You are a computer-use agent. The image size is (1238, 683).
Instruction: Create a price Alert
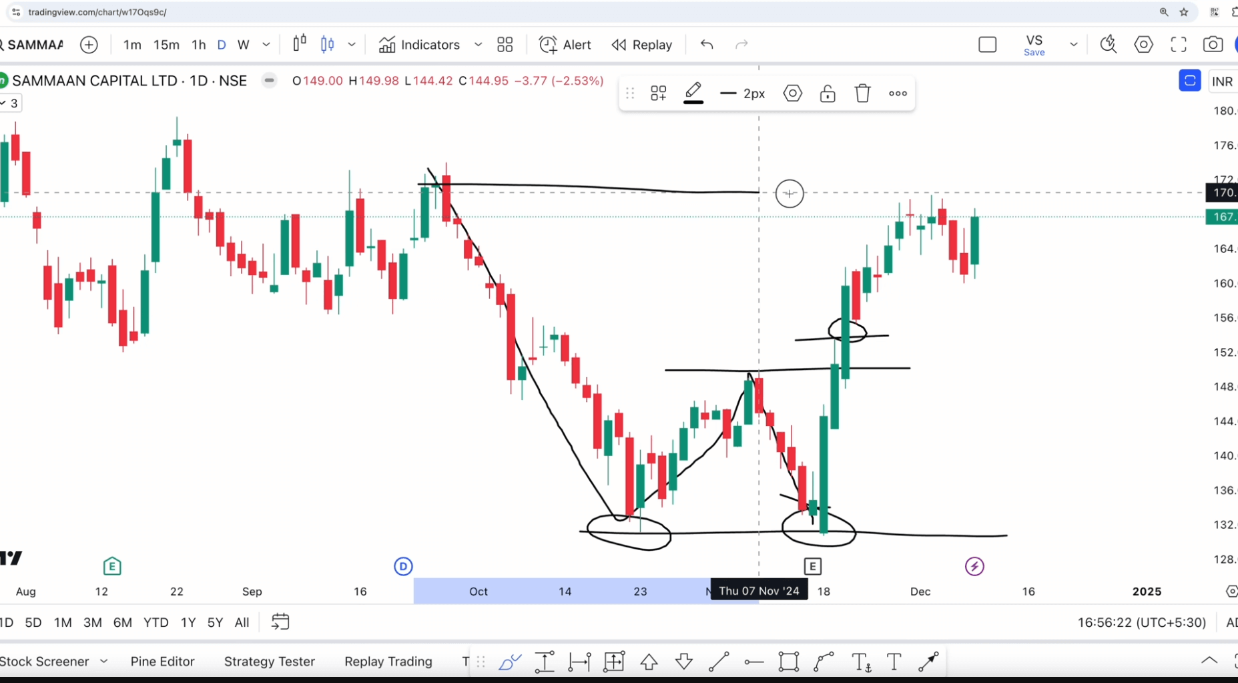[565, 45]
